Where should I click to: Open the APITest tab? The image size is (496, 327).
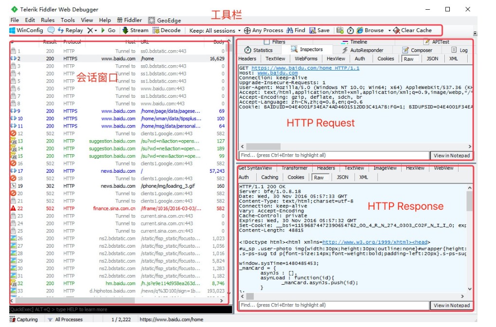(437, 42)
